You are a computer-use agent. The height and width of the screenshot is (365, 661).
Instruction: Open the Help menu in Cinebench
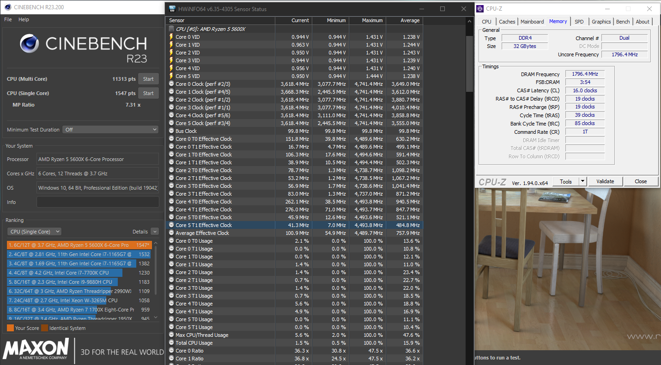pos(24,19)
